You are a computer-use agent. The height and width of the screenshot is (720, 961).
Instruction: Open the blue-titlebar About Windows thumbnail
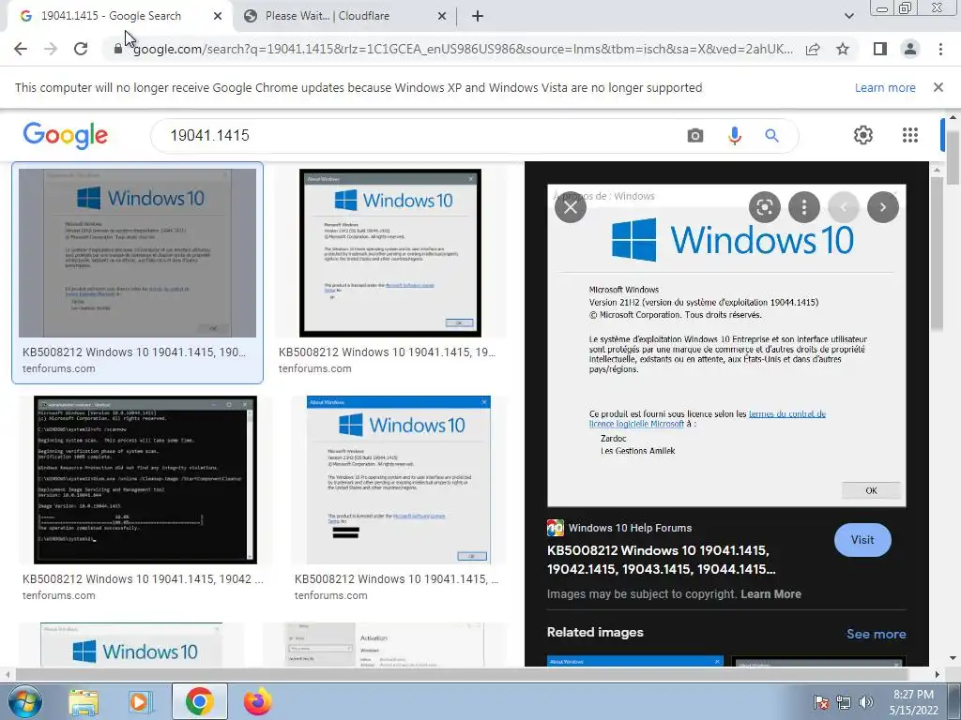click(398, 479)
